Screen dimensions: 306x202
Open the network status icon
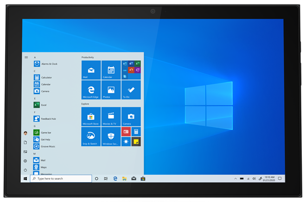248,178
